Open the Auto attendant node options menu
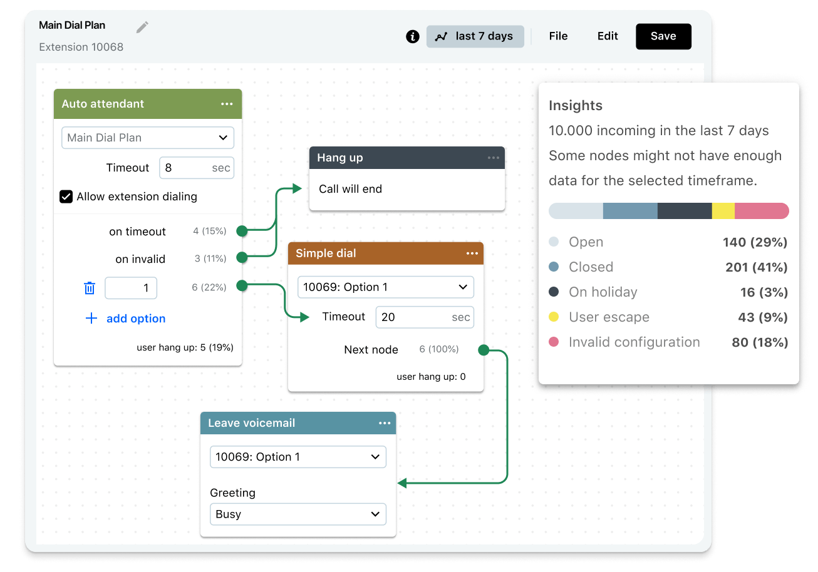 227,104
